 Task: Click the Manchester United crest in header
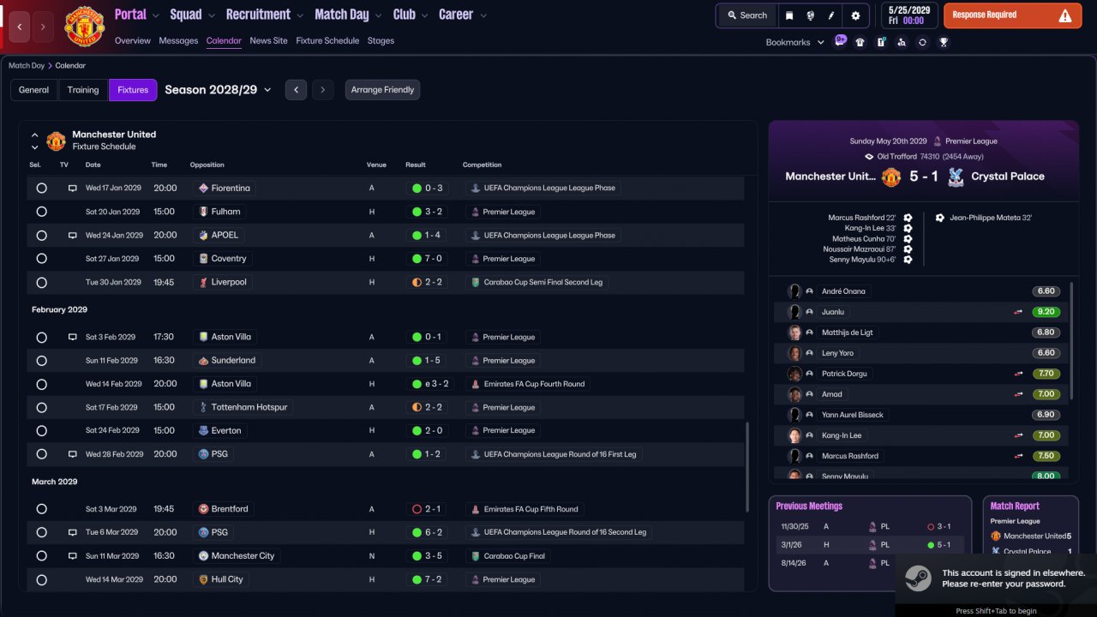[x=84, y=27]
